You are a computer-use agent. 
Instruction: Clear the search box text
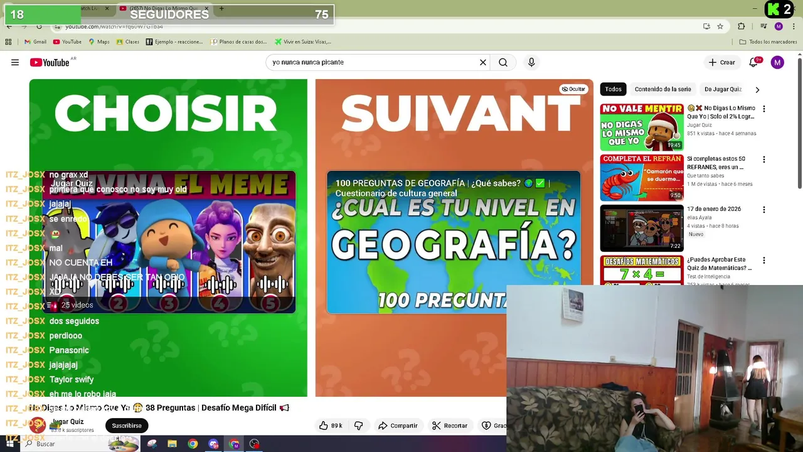[x=483, y=62]
